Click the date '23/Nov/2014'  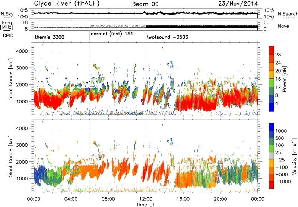click(238, 4)
